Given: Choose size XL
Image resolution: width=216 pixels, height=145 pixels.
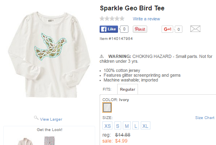Looking at the screenshot, I should click(x=146, y=125).
